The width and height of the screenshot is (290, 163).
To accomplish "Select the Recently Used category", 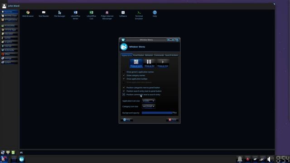I will (x=10, y=16).
